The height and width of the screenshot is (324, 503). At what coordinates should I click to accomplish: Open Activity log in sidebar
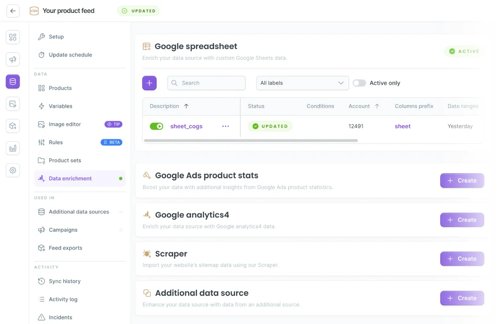(x=80, y=299)
